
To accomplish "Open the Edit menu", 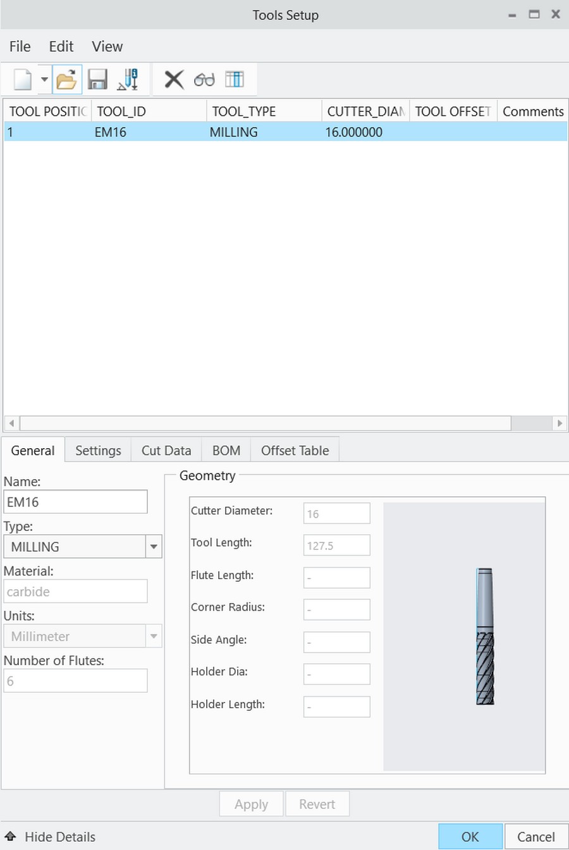I will [61, 46].
